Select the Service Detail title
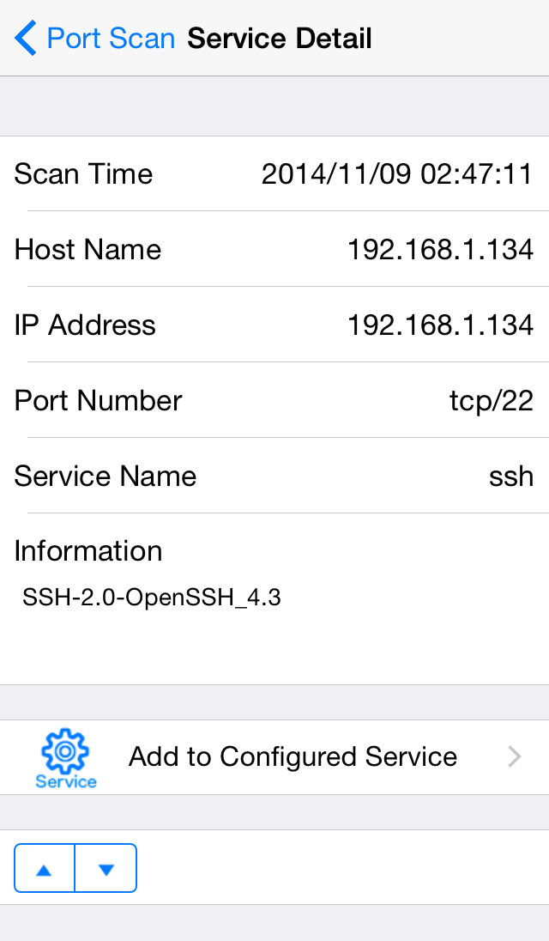 [279, 38]
